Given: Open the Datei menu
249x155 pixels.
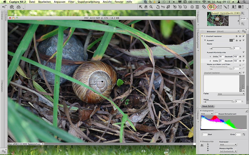Looking at the screenshot, I should [x=32, y=2].
